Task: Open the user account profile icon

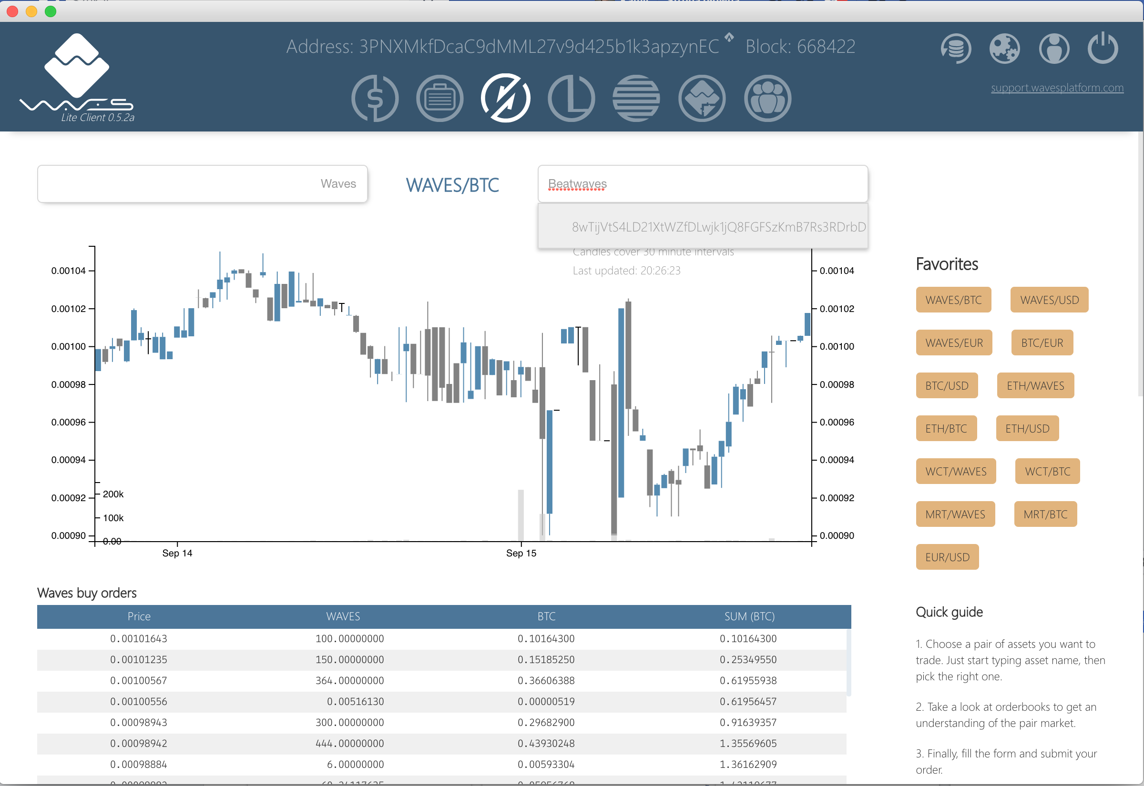Action: (x=1054, y=48)
